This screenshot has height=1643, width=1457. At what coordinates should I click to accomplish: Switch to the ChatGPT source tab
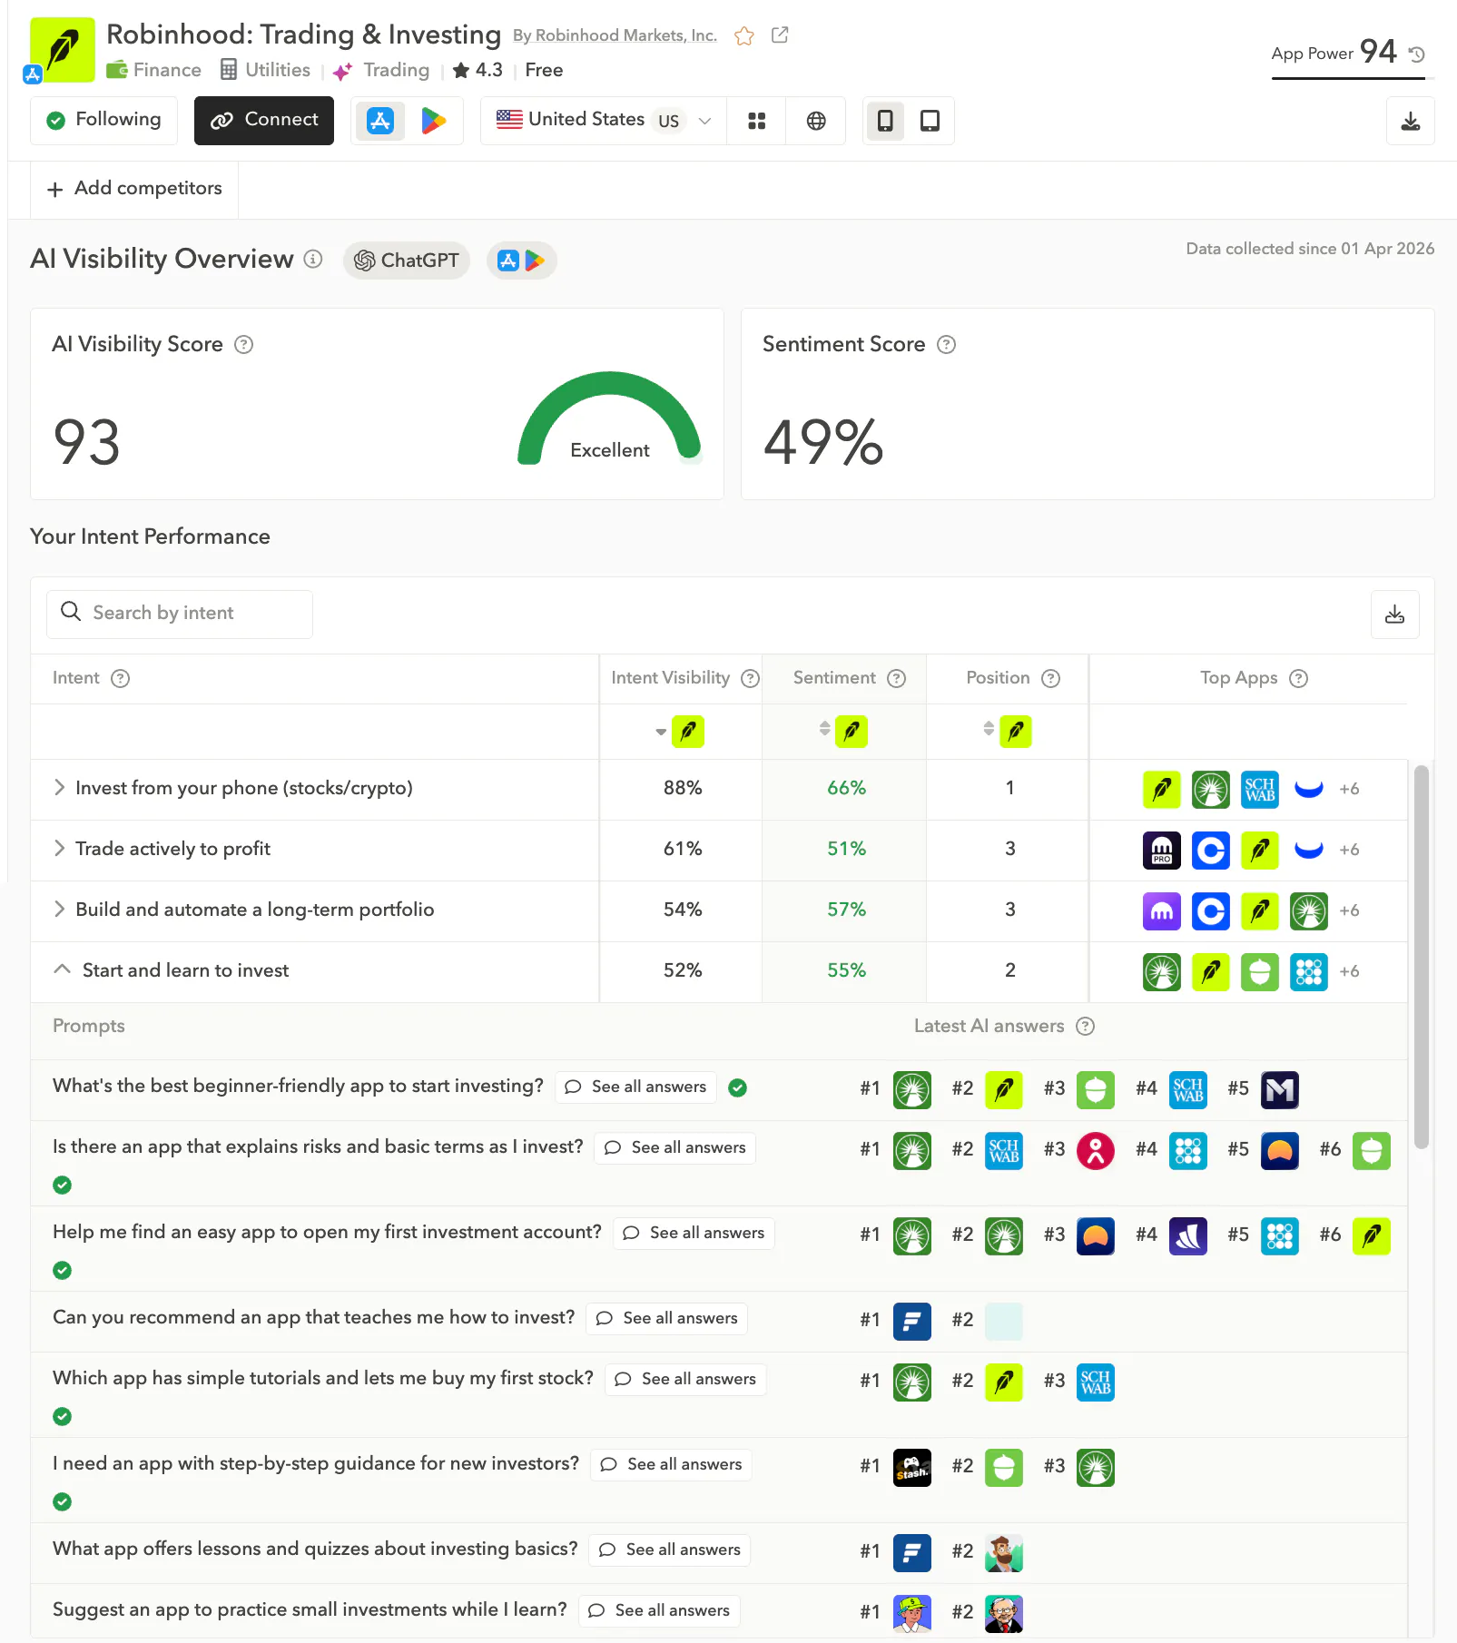click(x=406, y=261)
